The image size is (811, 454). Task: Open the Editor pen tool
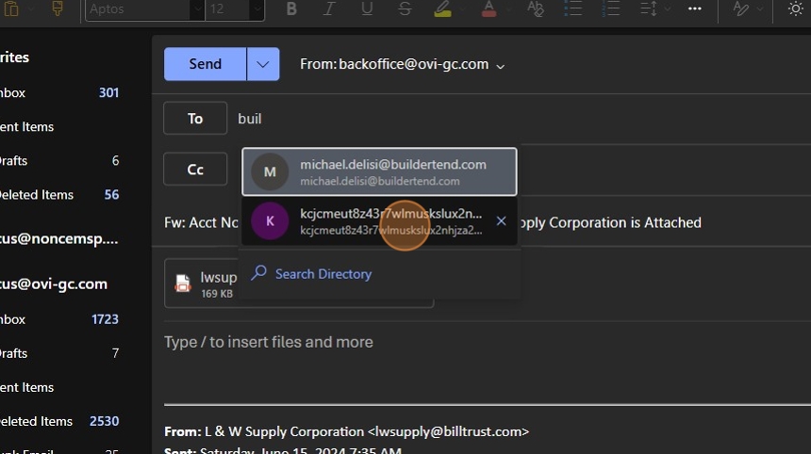pos(740,8)
